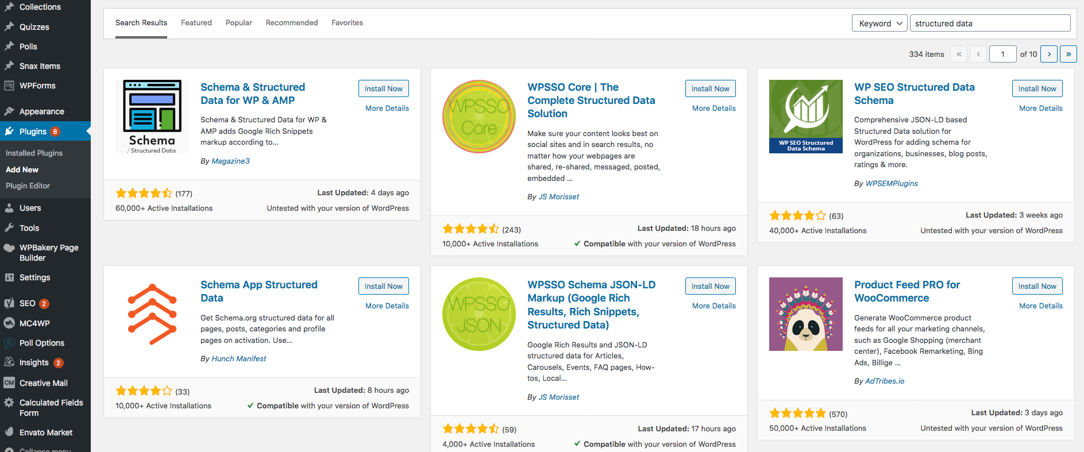Go to the next results page
1084x452 pixels.
pos(1049,54)
